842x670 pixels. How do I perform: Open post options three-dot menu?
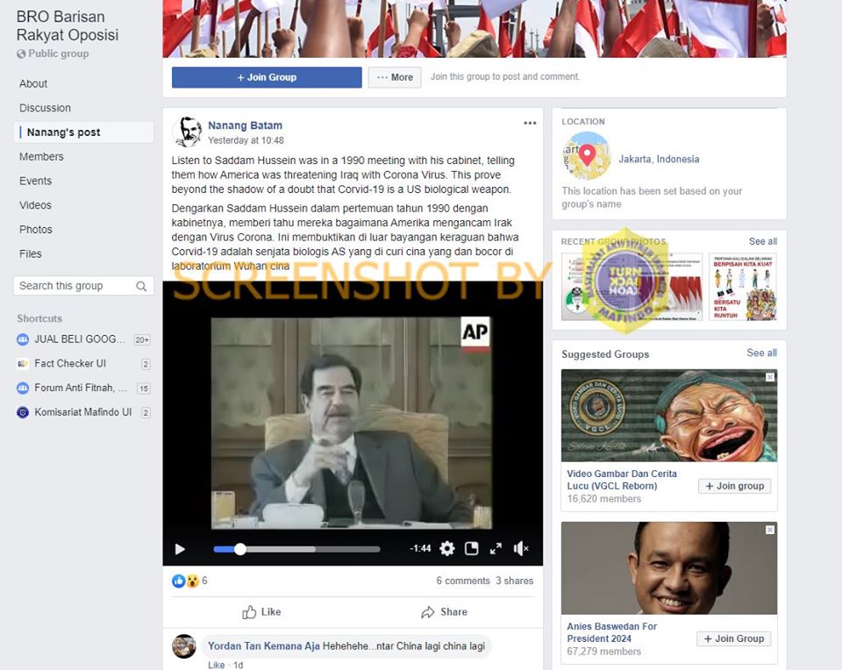point(530,123)
